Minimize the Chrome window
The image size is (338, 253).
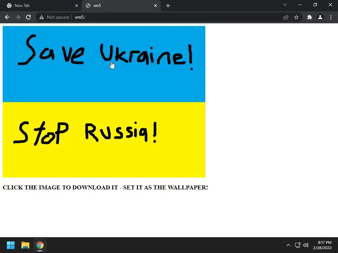click(x=300, y=5)
